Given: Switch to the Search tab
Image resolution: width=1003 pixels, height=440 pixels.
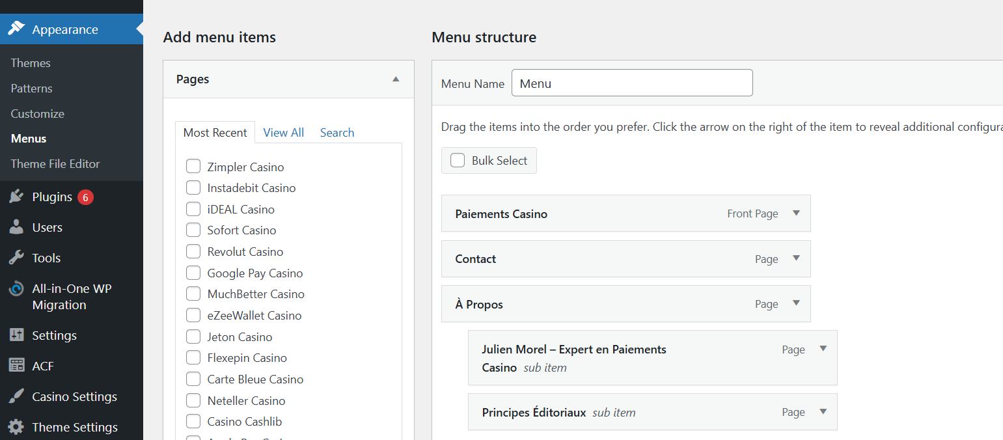Looking at the screenshot, I should click(337, 132).
